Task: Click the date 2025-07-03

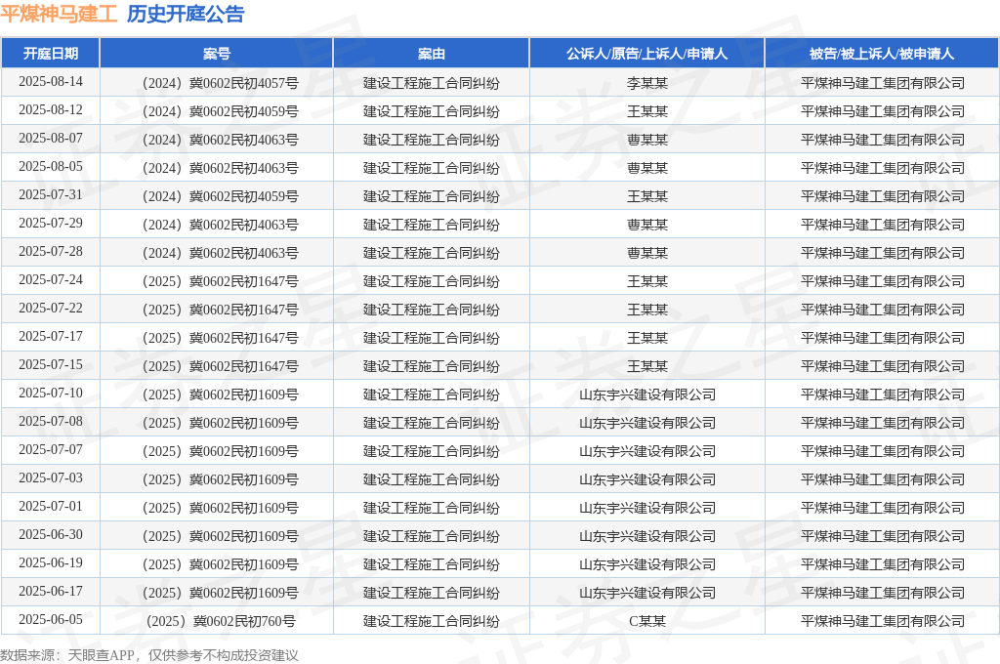Action: click(51, 477)
